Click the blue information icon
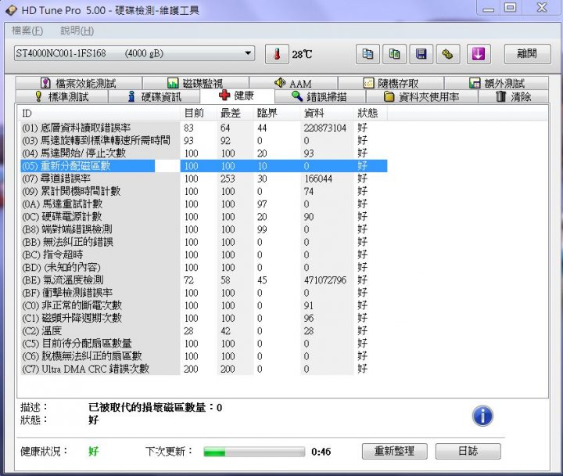Image resolution: width=563 pixels, height=476 pixels. (482, 416)
